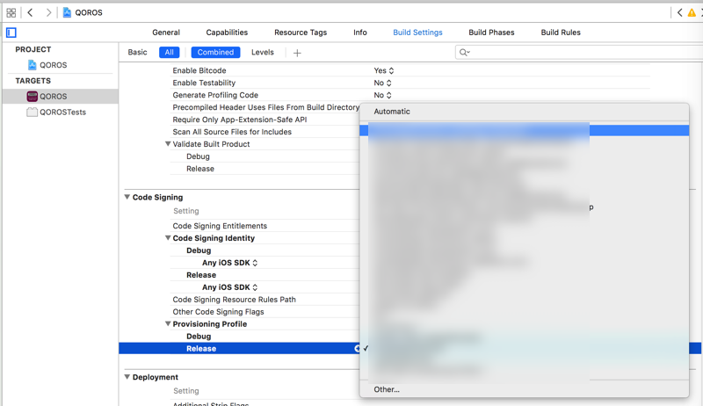Select the QOROS app target
Screen dimensions: 703x406
[60, 97]
